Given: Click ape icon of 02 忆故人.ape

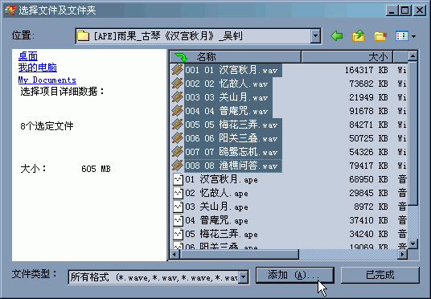Looking at the screenshot, I should 179,193.
